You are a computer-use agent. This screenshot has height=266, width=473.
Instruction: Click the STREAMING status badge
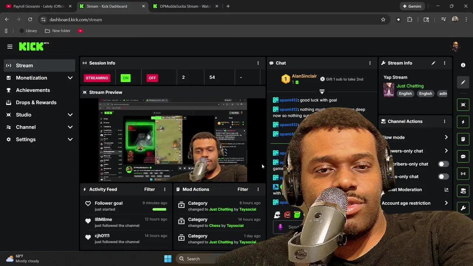[97, 78]
